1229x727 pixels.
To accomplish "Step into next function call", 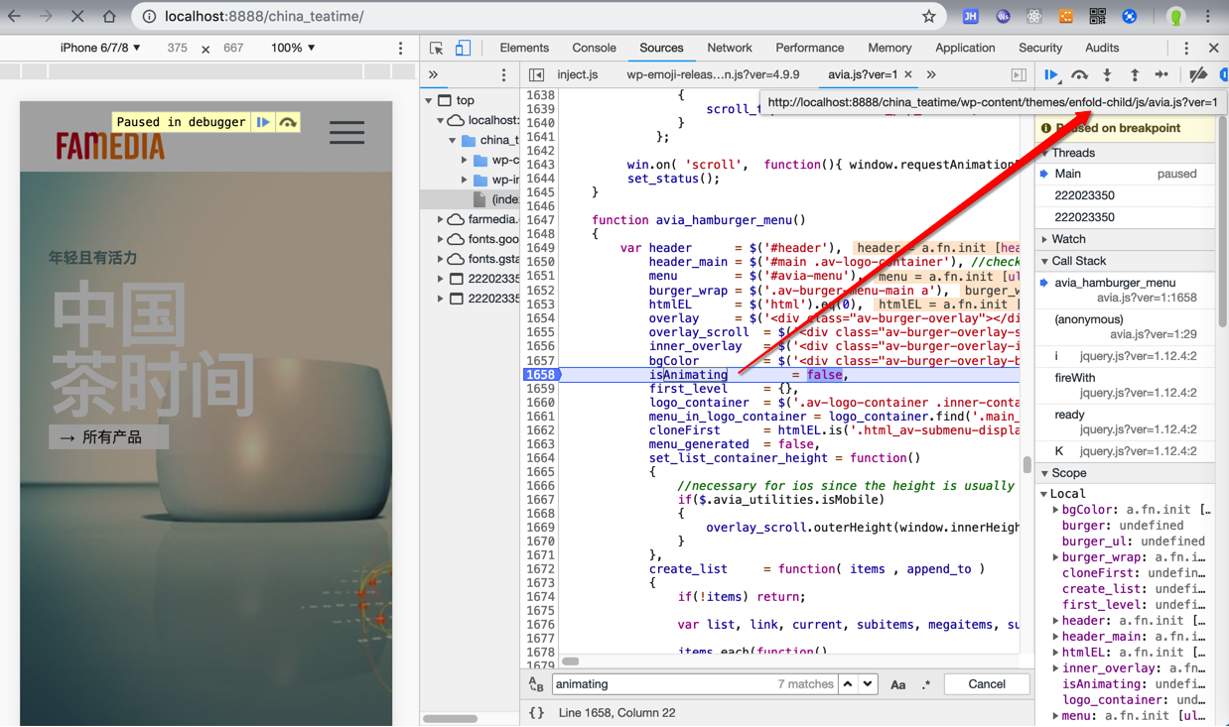I will [1107, 75].
